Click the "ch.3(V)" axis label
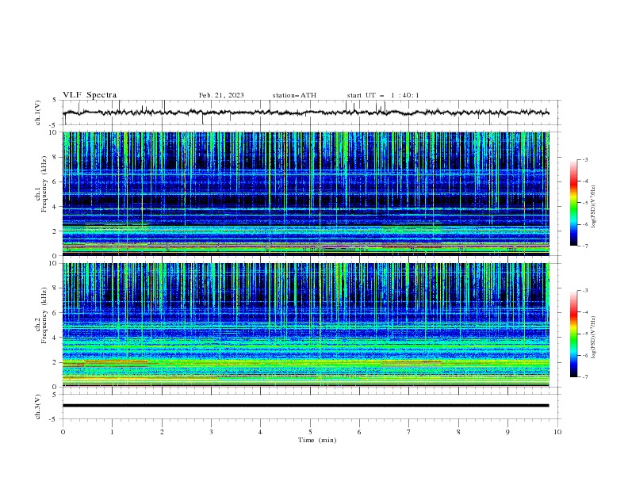This screenshot has height=485, width=628. (38, 407)
